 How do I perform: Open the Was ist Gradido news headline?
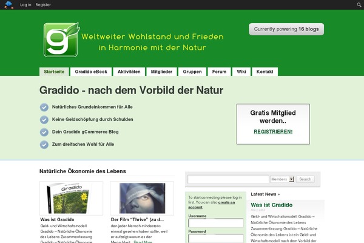click(x=272, y=205)
